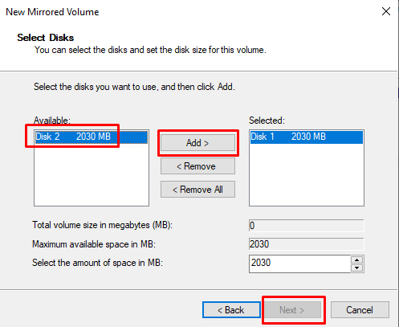Click the Total volume size field
The height and width of the screenshot is (327, 399).
[x=306, y=226]
